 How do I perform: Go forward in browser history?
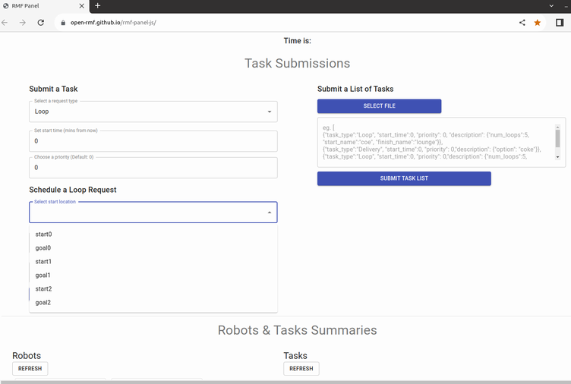23,23
